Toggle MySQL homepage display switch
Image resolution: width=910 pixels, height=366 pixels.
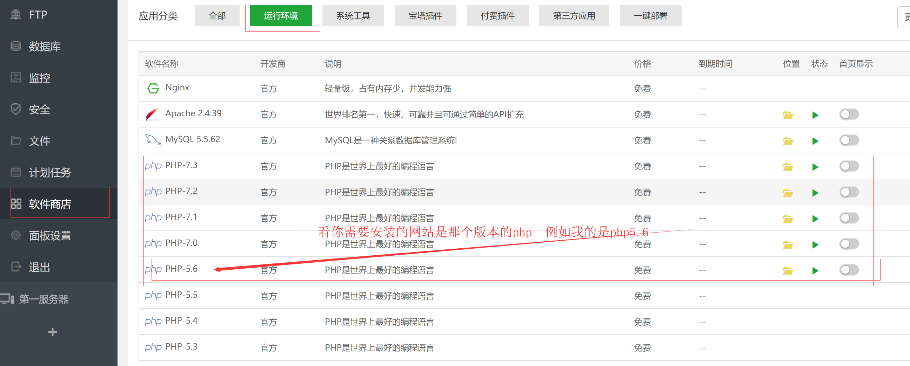(849, 140)
